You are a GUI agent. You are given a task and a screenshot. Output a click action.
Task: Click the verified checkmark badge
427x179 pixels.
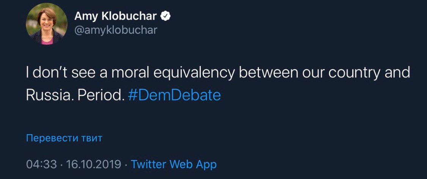(166, 16)
